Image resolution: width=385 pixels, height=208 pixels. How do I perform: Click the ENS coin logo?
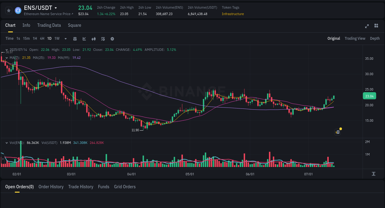click(18, 10)
